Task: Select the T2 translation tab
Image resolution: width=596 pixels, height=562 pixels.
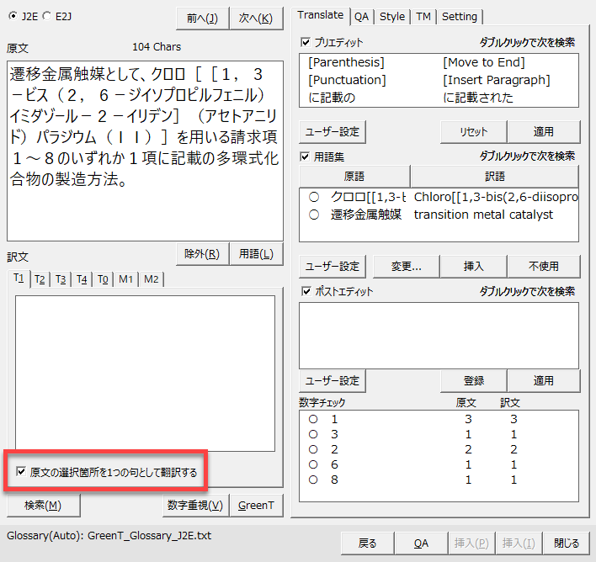Action: click(x=40, y=279)
